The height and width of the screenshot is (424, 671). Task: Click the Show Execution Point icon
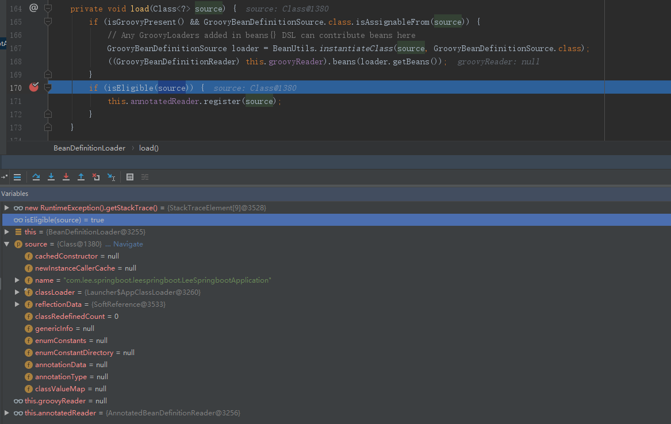pos(17,177)
